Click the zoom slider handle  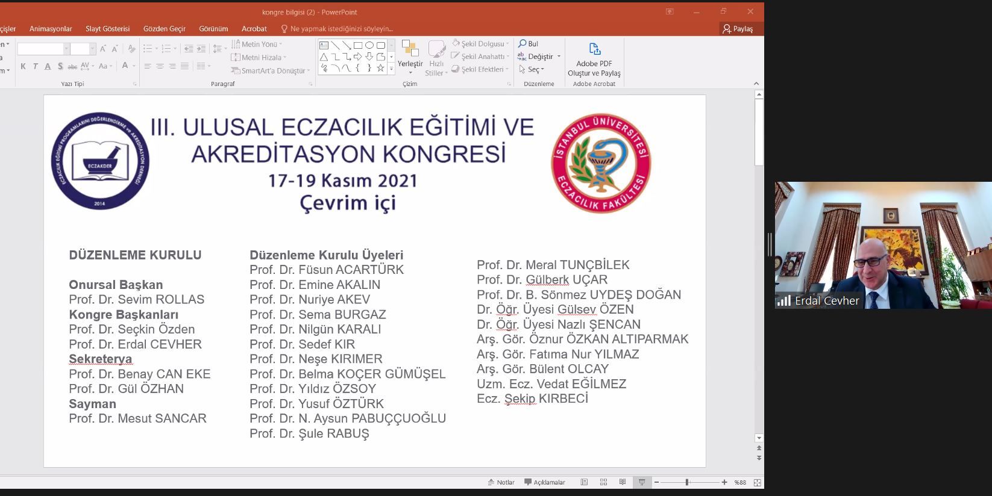tap(686, 482)
